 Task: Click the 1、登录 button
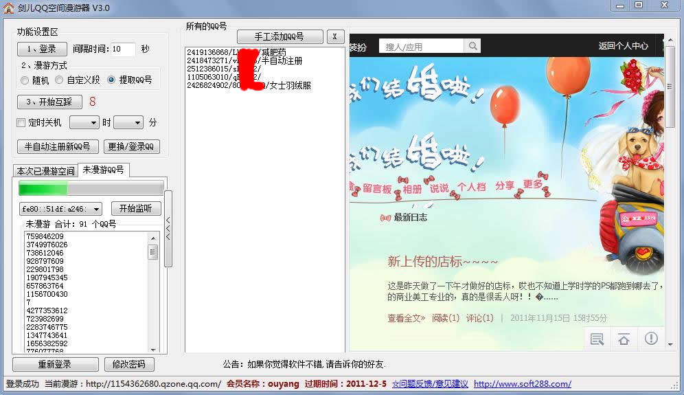click(42, 49)
